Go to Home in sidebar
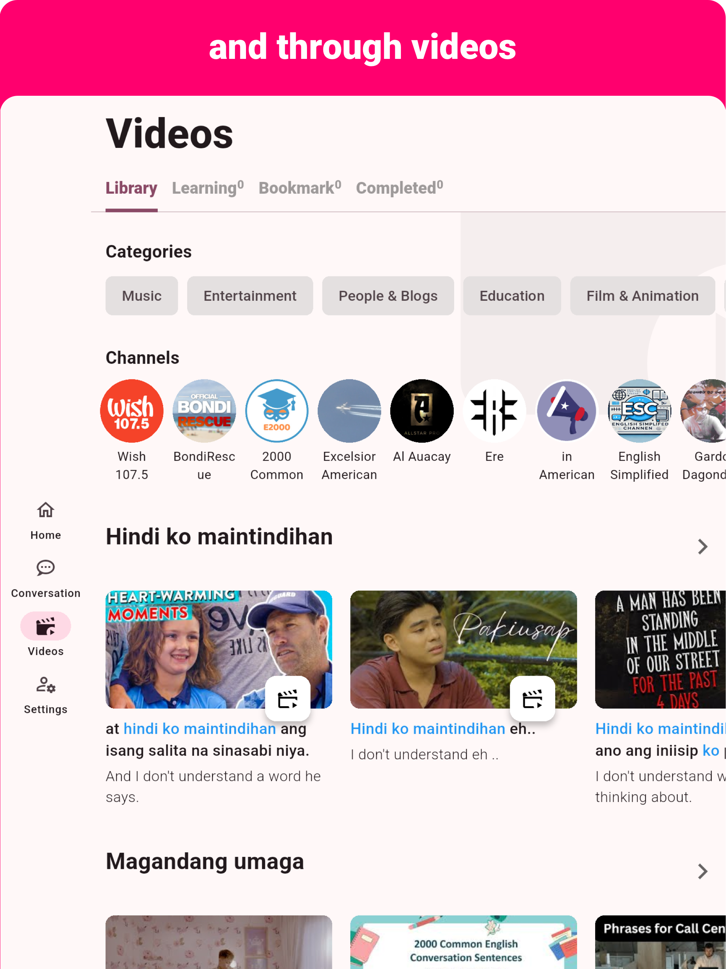726x969 pixels. (45, 520)
